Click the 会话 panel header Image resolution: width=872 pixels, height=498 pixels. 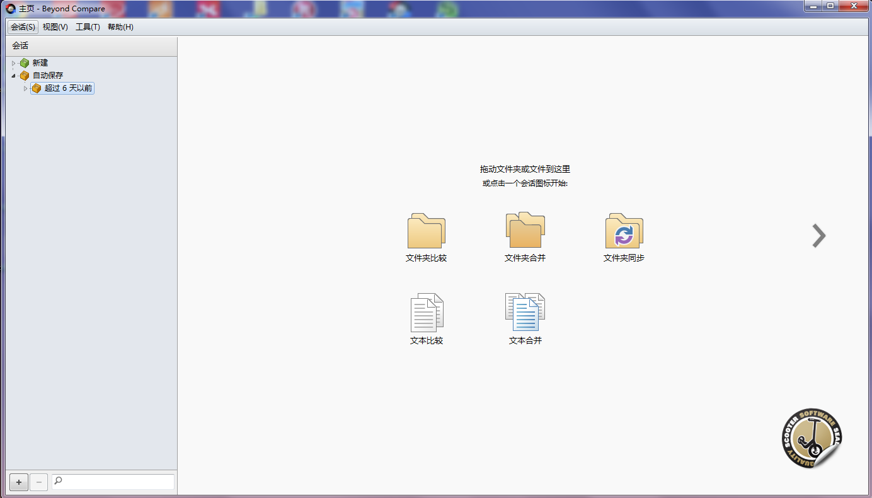91,46
